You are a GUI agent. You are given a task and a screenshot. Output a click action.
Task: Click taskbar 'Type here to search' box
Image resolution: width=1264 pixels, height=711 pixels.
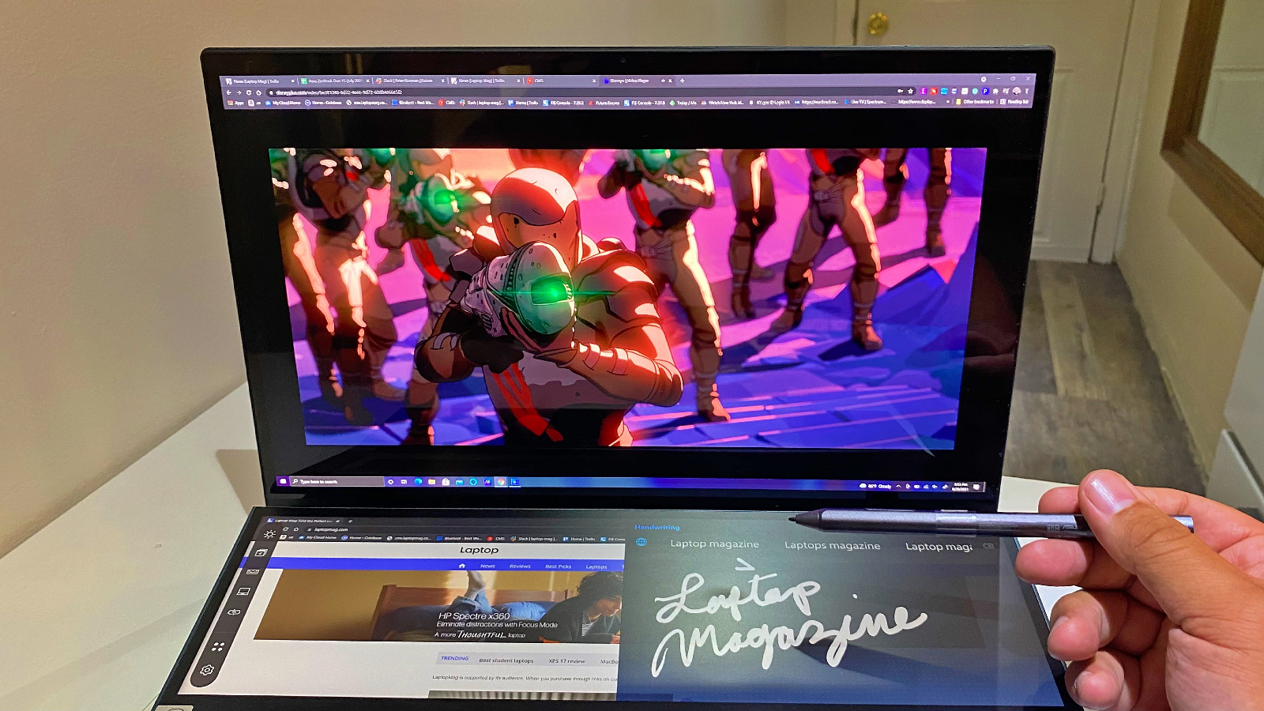337,481
